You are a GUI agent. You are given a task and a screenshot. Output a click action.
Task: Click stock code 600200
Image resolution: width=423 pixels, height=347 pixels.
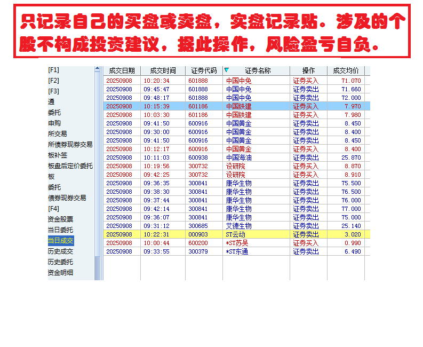pyautogui.click(x=198, y=243)
